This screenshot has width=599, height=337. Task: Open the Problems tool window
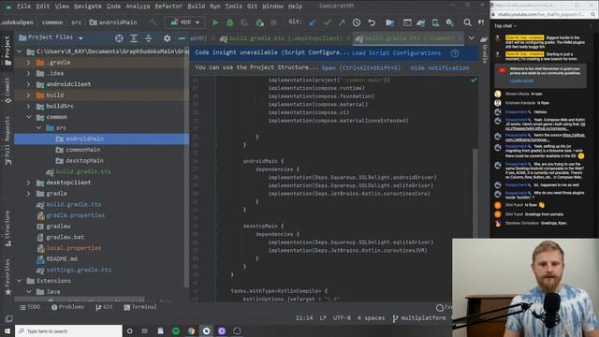tap(68, 307)
